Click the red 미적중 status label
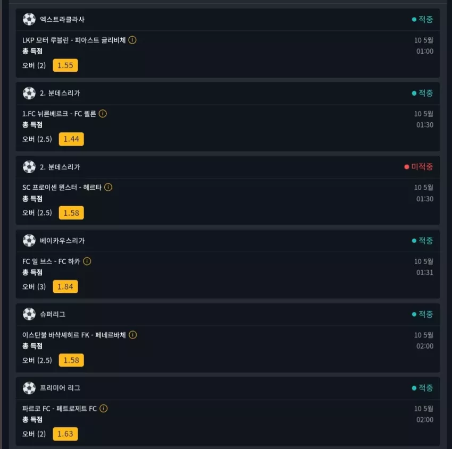Viewport: 452px width, 449px height. pyautogui.click(x=418, y=167)
